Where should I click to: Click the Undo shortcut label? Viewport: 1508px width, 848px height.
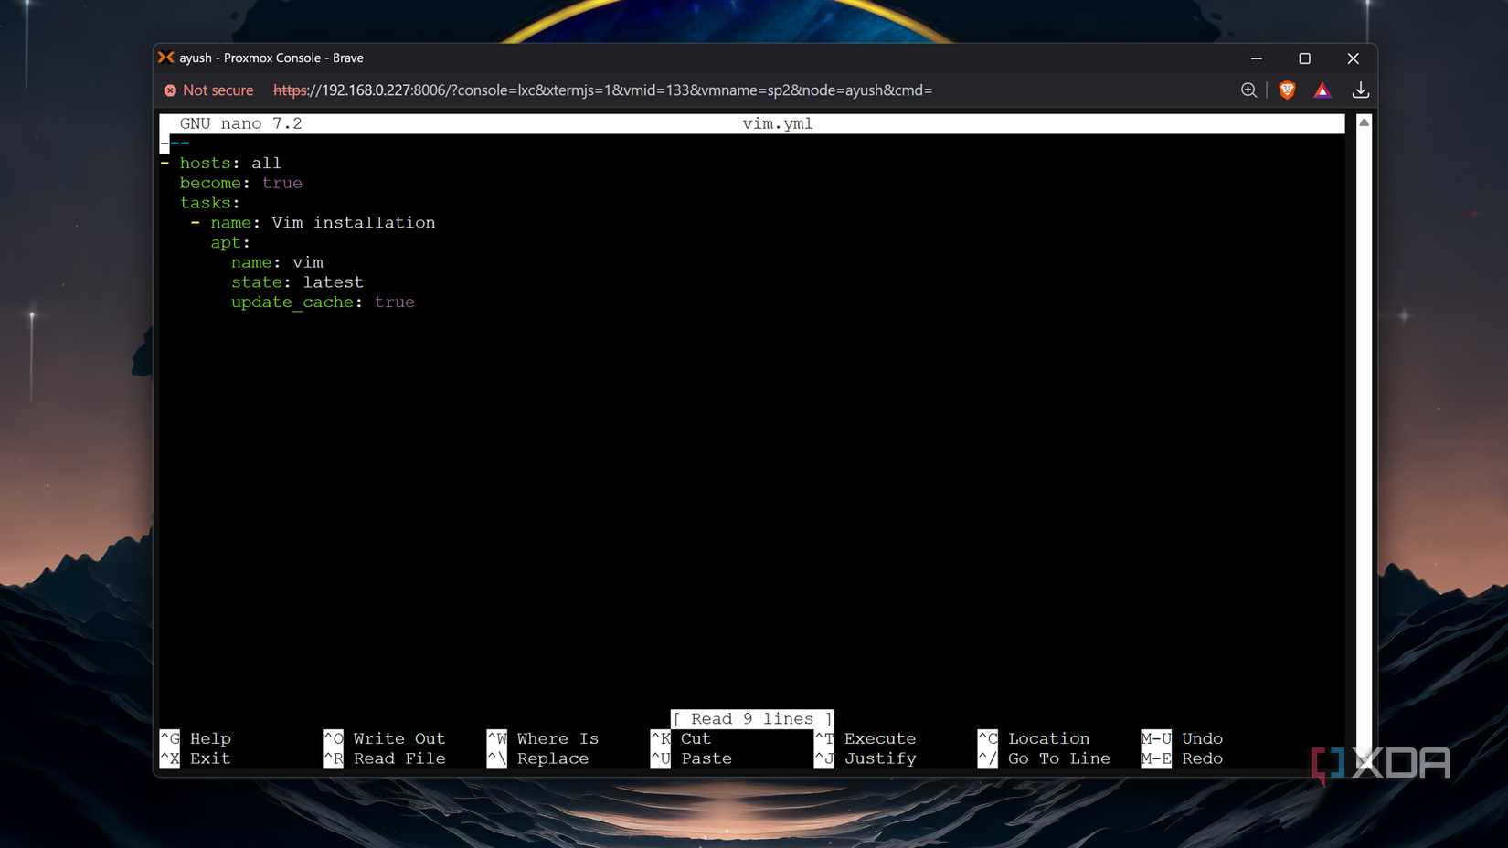[x=1202, y=738]
